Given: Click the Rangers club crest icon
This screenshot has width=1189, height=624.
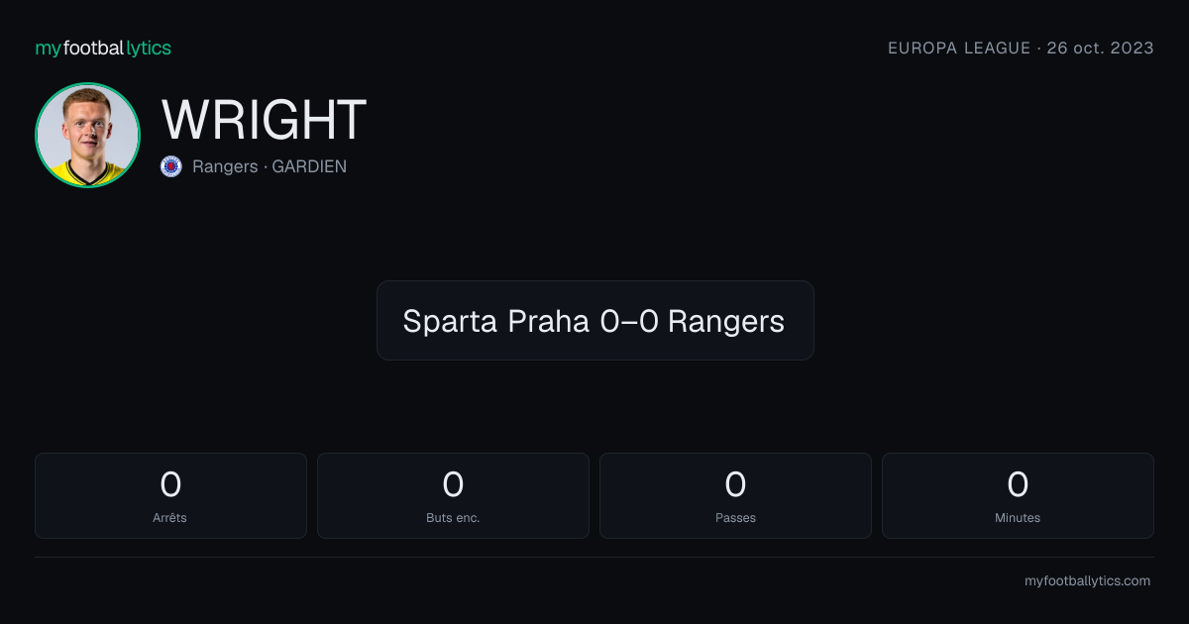Looking at the screenshot, I should click(x=171, y=166).
